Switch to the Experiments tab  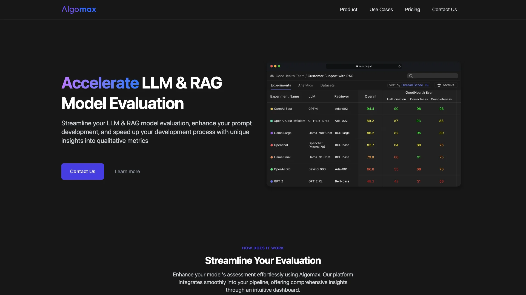click(x=281, y=85)
